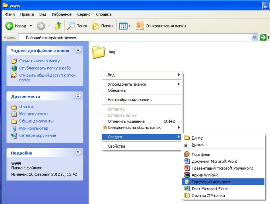Choose Отменить удаление in context menu
The image size is (270, 204).
click(x=142, y=122)
